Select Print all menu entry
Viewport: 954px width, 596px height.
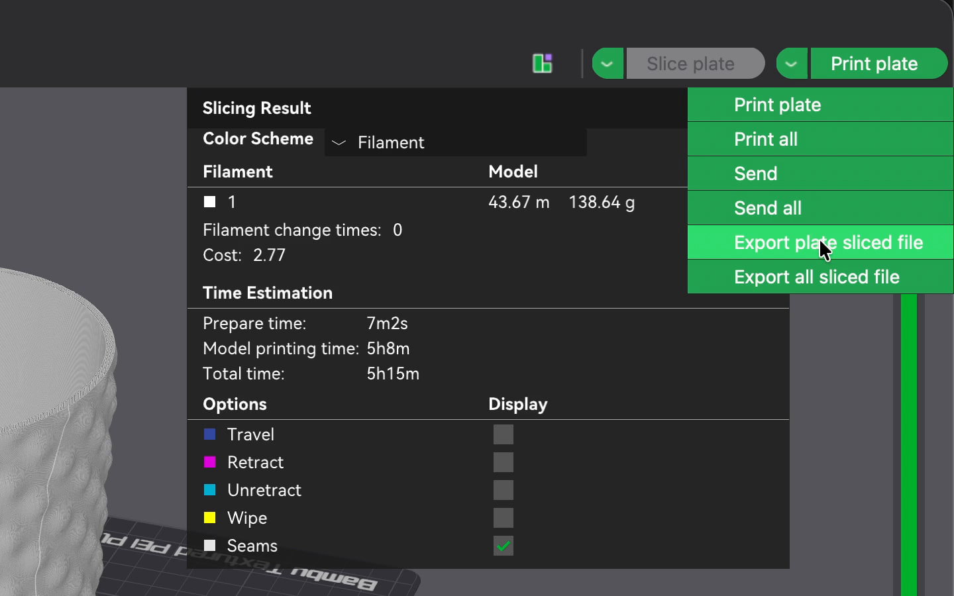click(820, 139)
